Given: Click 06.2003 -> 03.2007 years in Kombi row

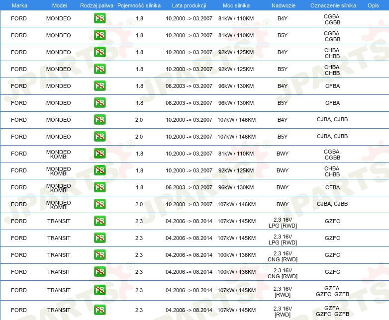Looking at the screenshot, I should pos(189,187).
